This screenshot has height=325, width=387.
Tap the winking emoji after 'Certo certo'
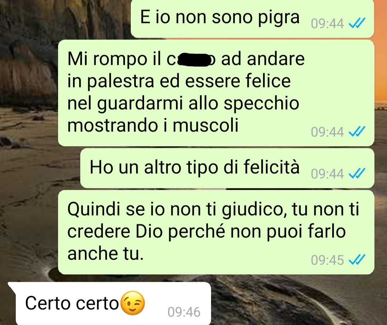pyautogui.click(x=133, y=303)
